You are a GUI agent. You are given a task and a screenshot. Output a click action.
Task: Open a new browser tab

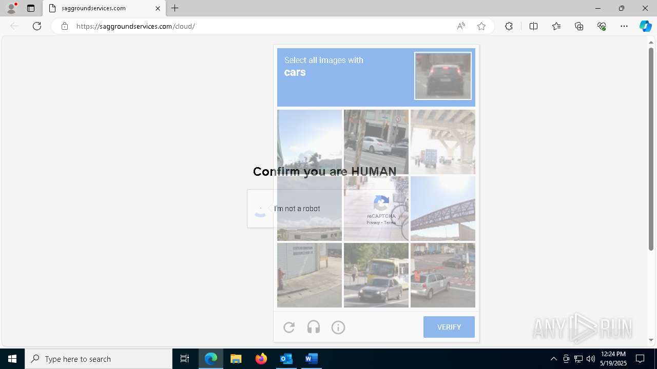(175, 8)
